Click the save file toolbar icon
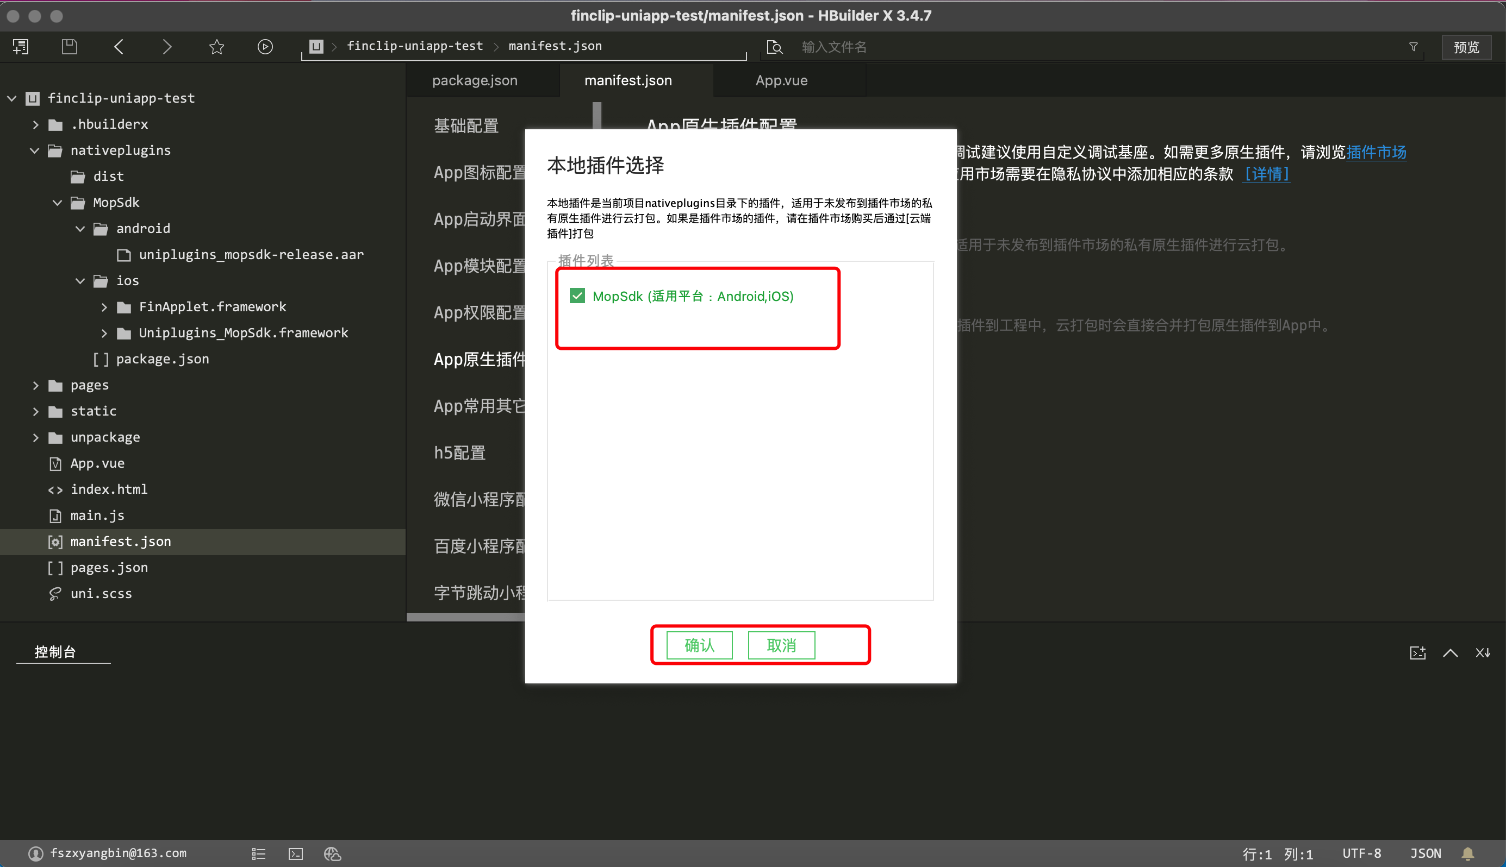Screen dimensions: 1506x867 point(70,47)
